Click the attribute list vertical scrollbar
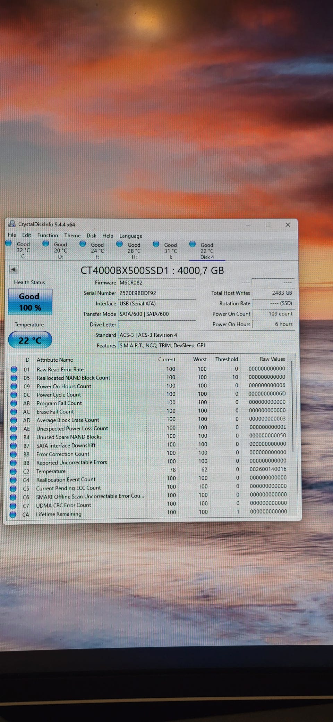This screenshot has width=333, height=722. click(x=293, y=407)
